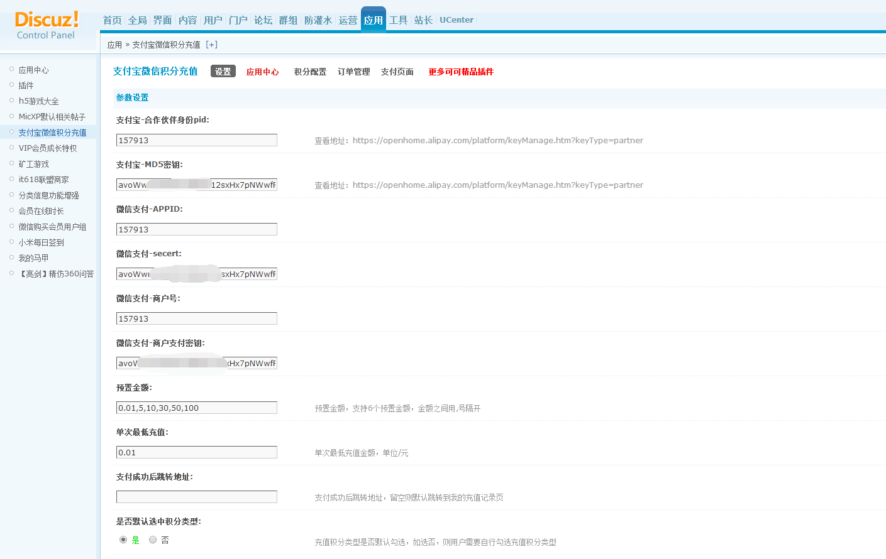Switch to the 订单管理 tab
The image size is (886, 559).
[x=354, y=72]
